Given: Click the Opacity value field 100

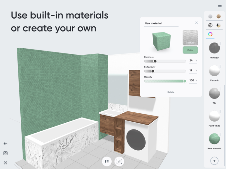Looking at the screenshot, I should point(193,80).
